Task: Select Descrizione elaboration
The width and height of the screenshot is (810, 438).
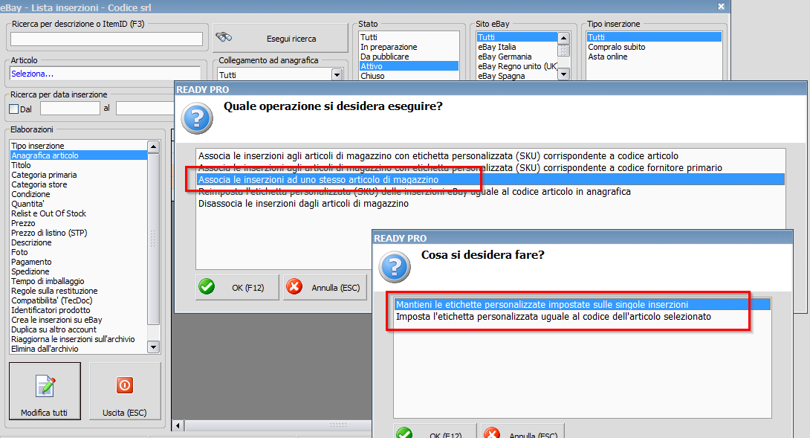Action: [x=79, y=242]
